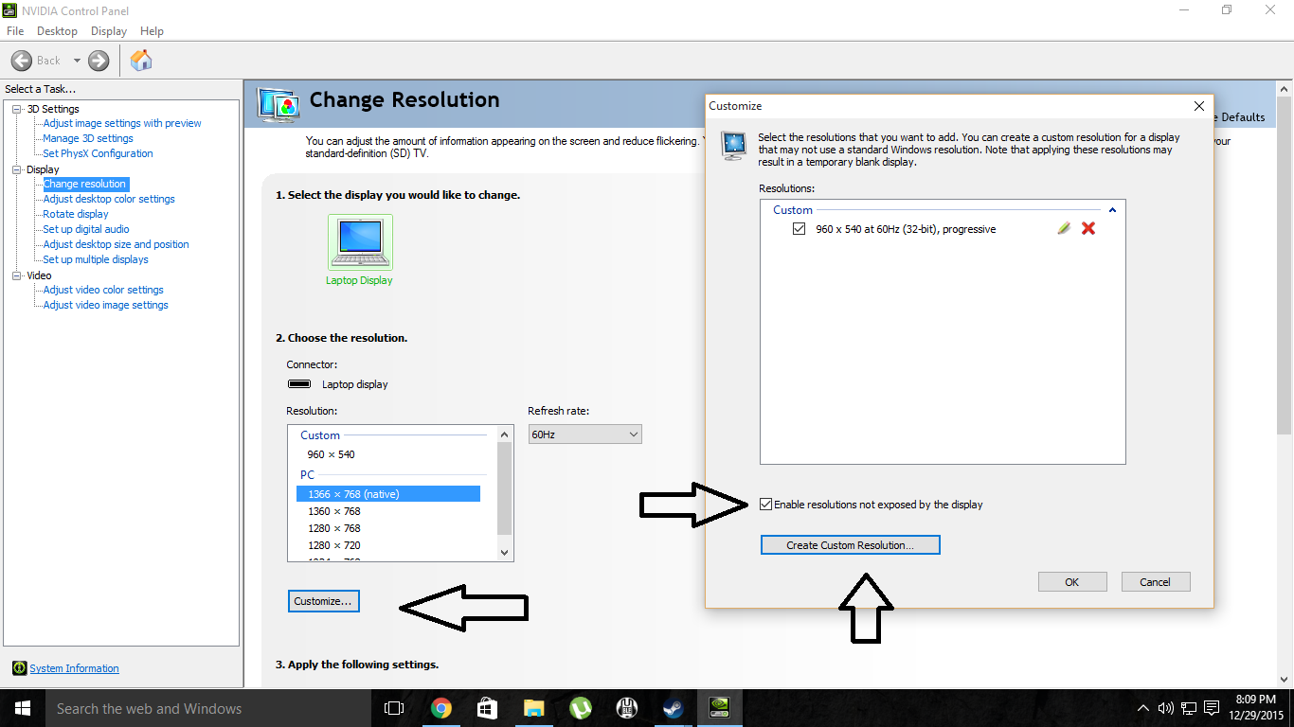Click the Back navigation arrow
Viewport: 1294px width, 727px height.
point(22,61)
